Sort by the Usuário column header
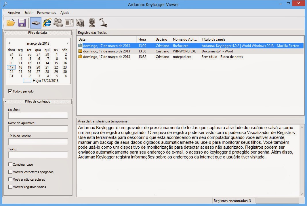 pyautogui.click(x=162, y=39)
